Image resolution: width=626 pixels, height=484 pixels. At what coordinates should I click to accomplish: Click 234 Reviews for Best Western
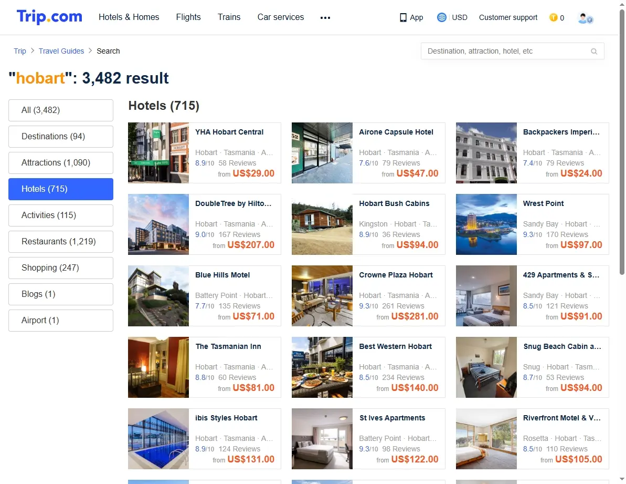click(x=403, y=378)
